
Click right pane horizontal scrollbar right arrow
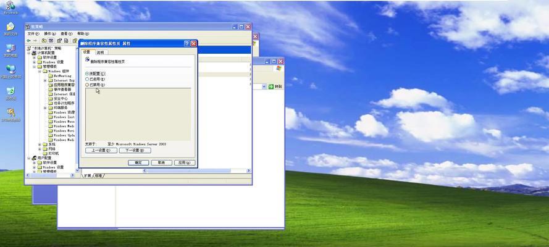click(249, 170)
